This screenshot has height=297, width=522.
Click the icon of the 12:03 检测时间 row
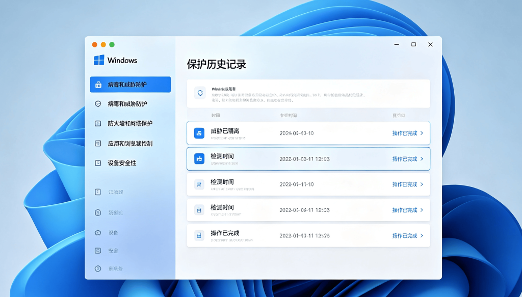(x=199, y=158)
